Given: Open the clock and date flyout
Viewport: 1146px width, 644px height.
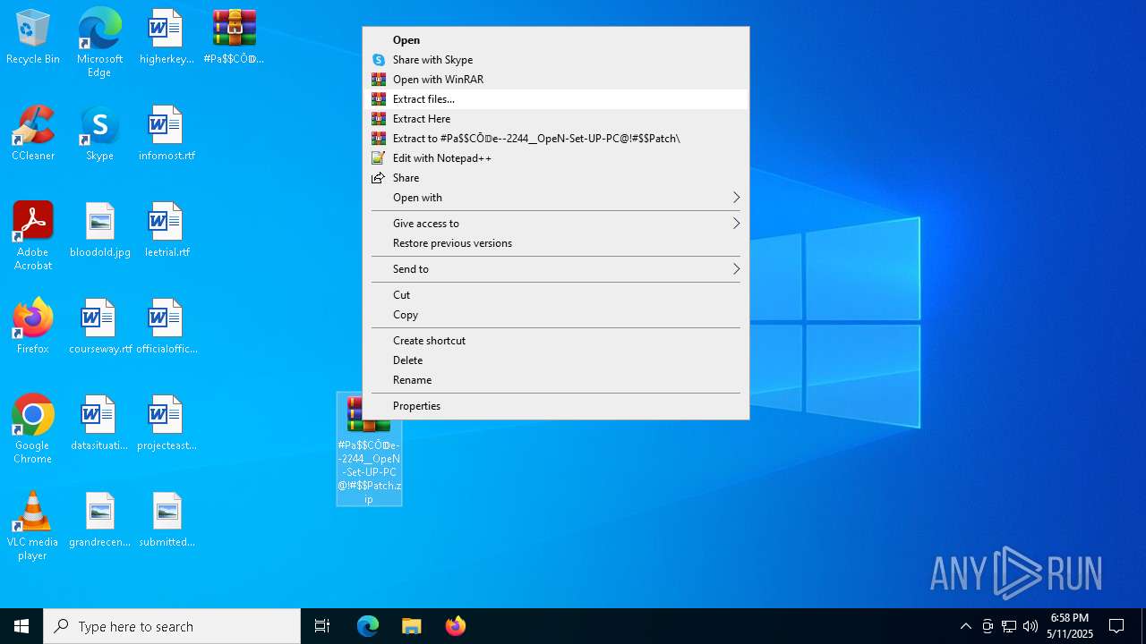Looking at the screenshot, I should click(x=1070, y=626).
